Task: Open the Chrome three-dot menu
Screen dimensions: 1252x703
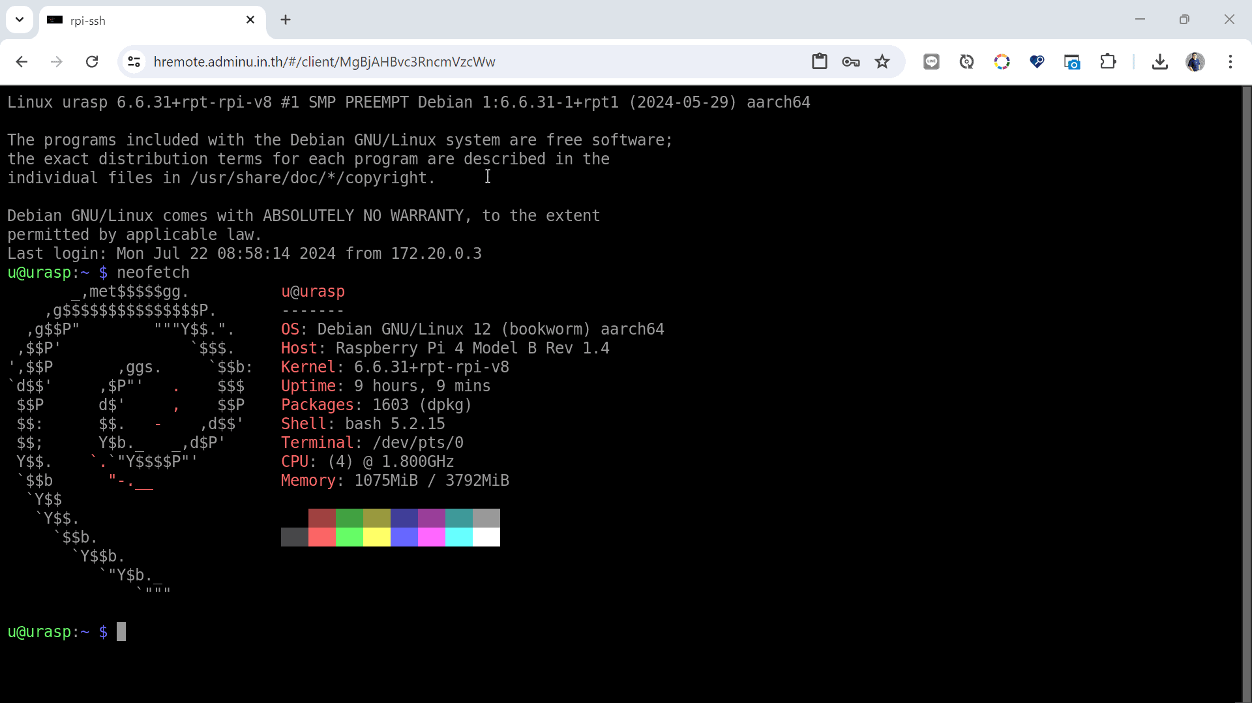Action: (x=1231, y=62)
